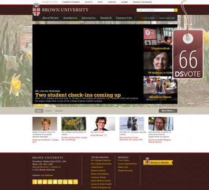Open People Directory in the header bar

point(166,18)
